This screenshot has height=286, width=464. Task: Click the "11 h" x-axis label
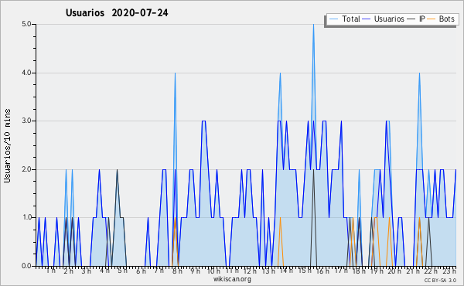tap(232, 271)
